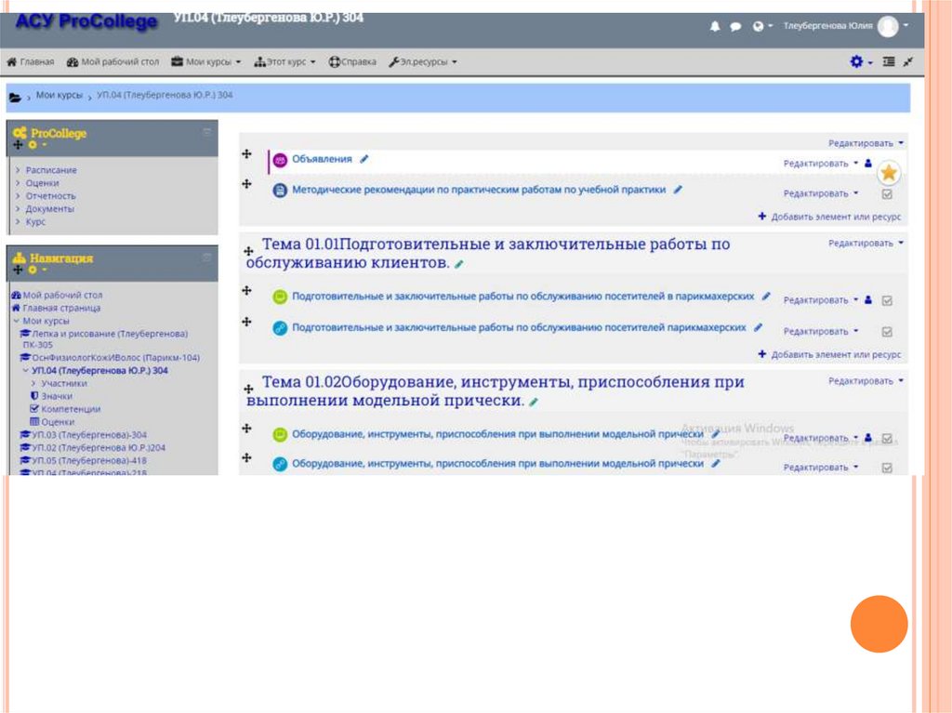Click the notifications bell icon

click(715, 27)
